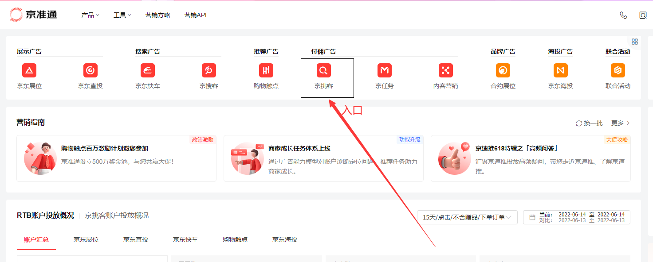Viewport: 653px width, 262px height.
Task: Click the 营销指南 heading
Action: coord(31,123)
